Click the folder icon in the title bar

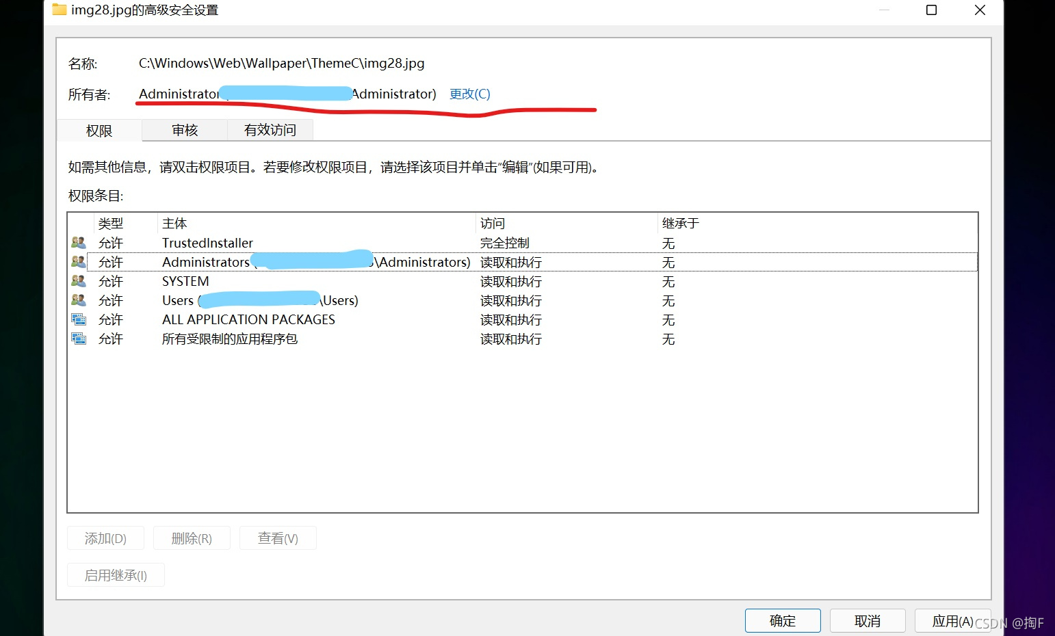pos(60,10)
